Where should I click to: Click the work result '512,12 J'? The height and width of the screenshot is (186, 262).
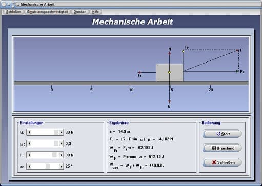coord(156,157)
